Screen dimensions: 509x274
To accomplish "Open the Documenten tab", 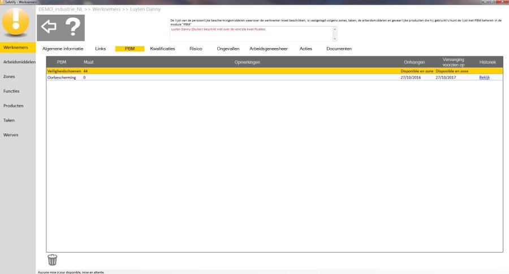I will [339, 49].
